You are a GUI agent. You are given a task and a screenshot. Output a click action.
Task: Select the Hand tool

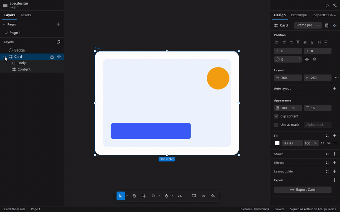(134, 196)
